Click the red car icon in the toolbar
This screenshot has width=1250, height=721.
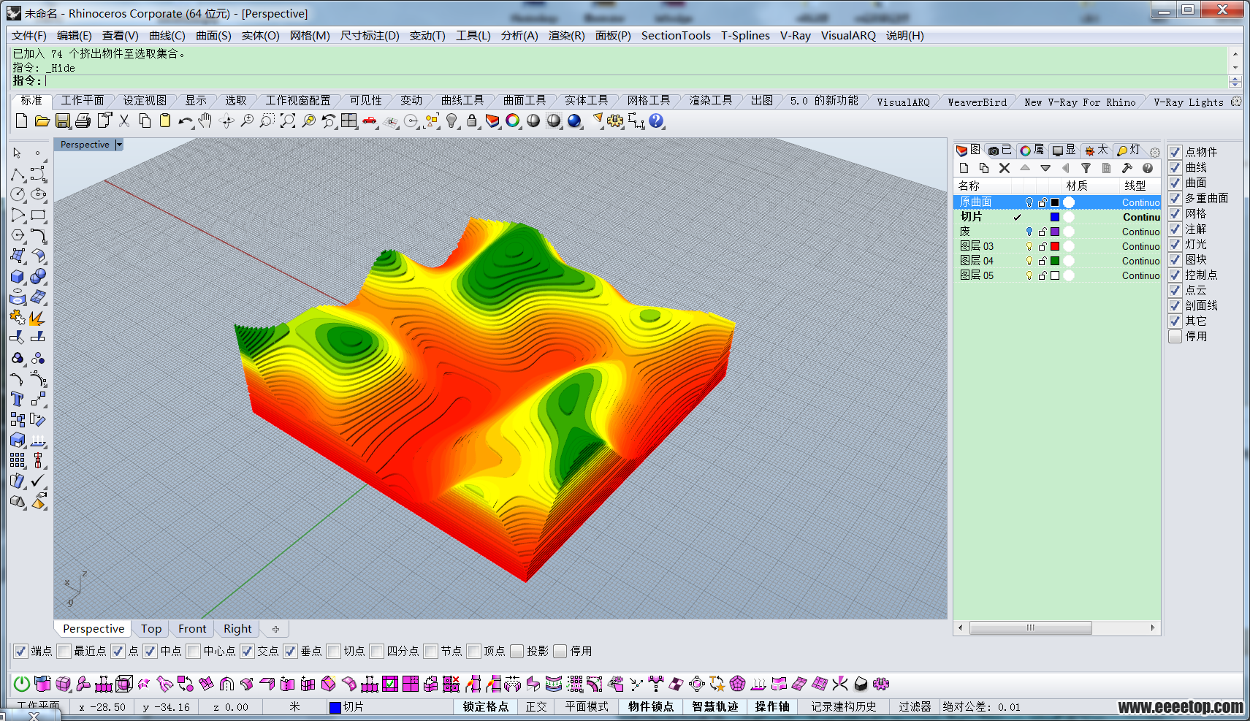tap(370, 121)
